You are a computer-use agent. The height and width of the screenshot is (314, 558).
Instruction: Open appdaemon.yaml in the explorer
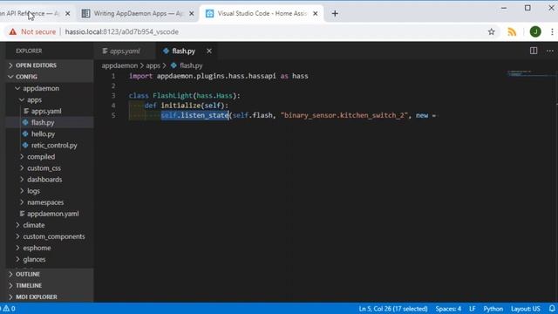[x=50, y=214]
